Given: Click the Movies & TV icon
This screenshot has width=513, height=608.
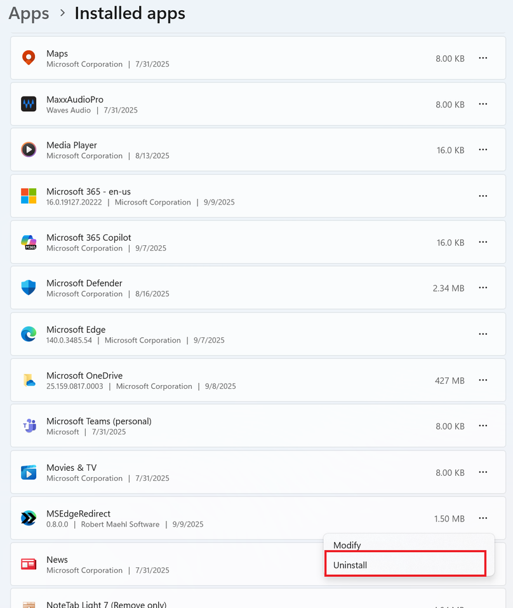Looking at the screenshot, I should (x=29, y=472).
